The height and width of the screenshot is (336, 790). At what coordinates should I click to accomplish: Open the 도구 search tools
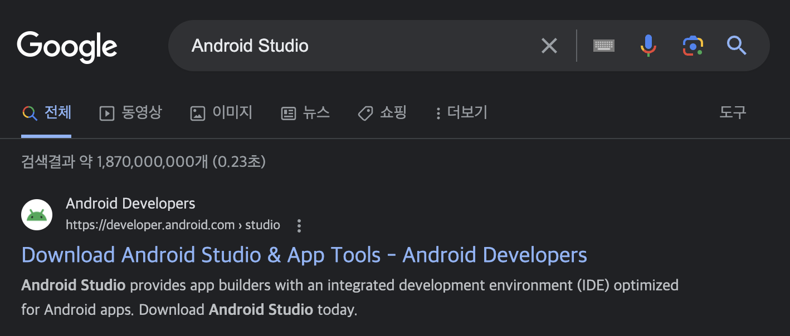pyautogui.click(x=733, y=113)
